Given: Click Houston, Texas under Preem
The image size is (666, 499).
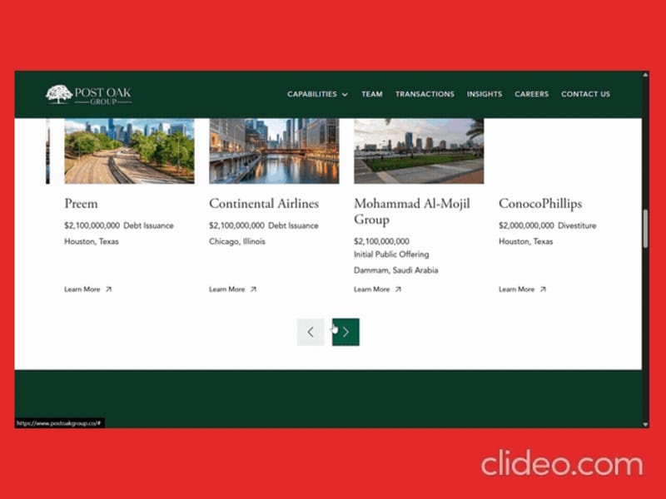Looking at the screenshot, I should point(92,241).
